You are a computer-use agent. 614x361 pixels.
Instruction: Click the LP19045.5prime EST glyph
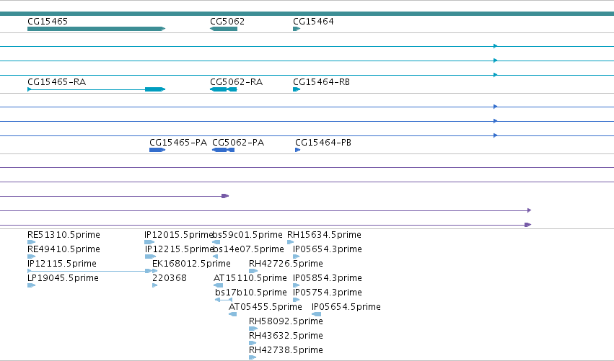[31, 285]
